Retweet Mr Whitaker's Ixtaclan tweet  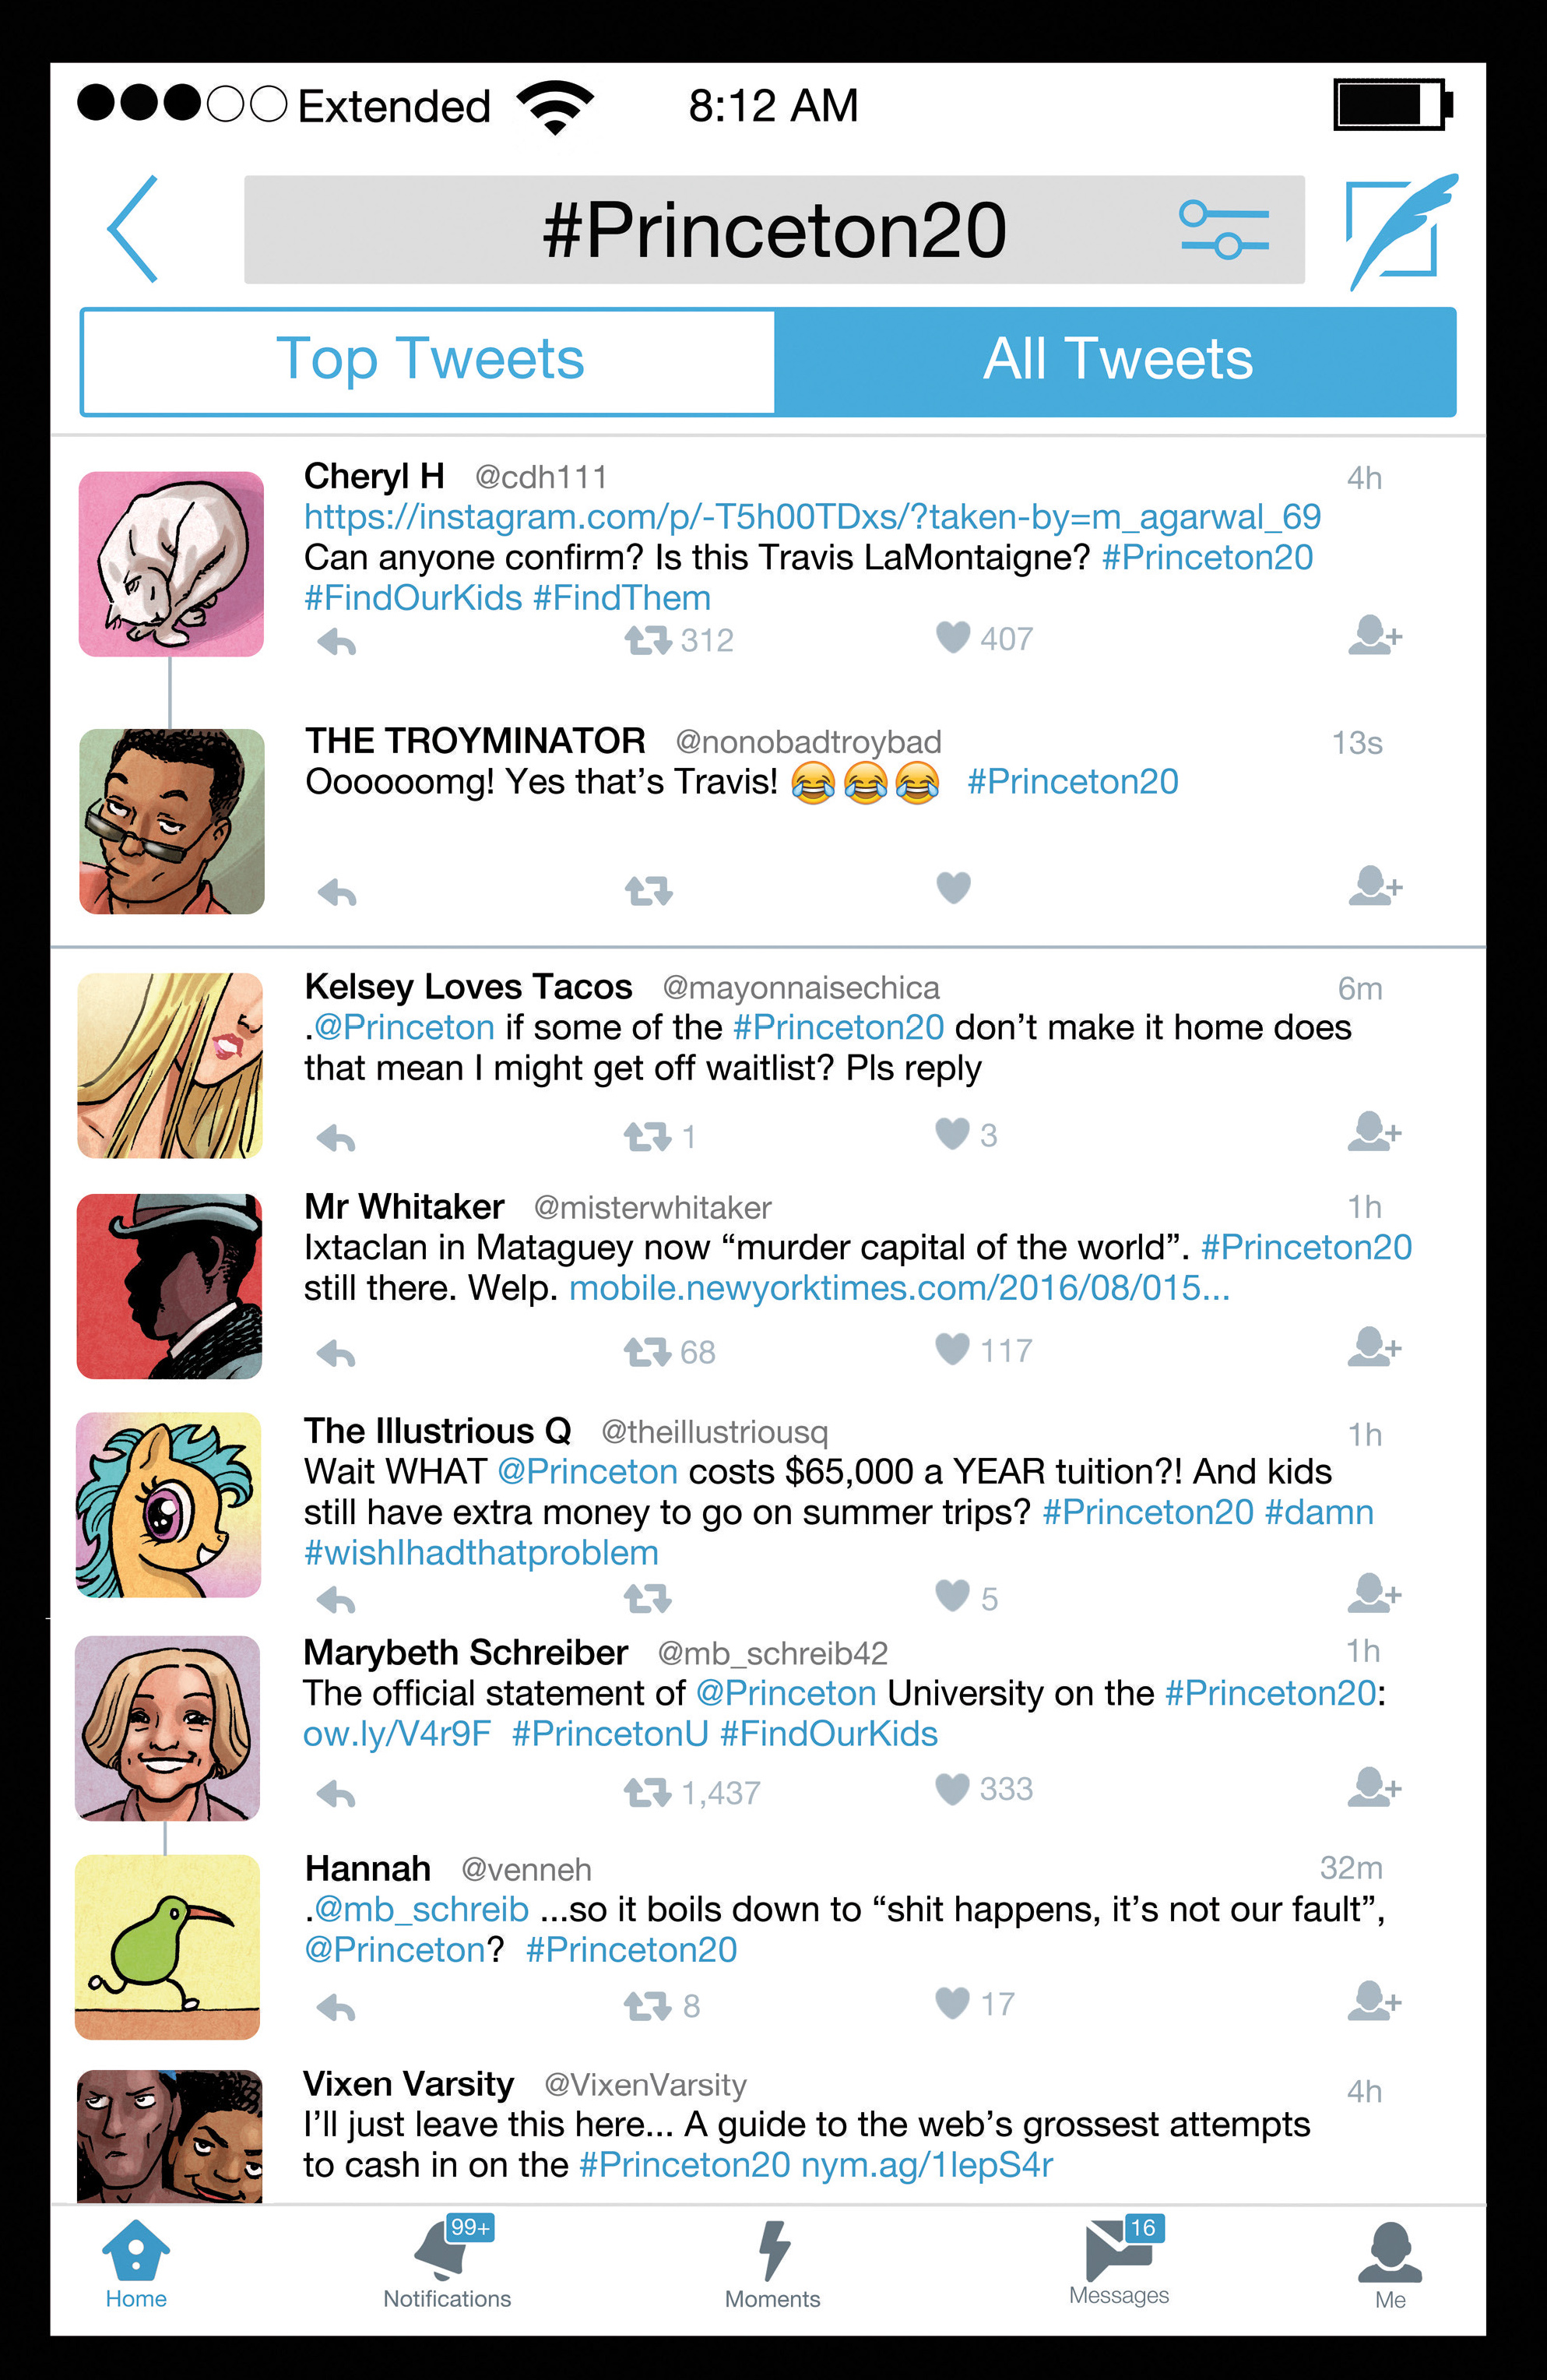coord(648,1352)
